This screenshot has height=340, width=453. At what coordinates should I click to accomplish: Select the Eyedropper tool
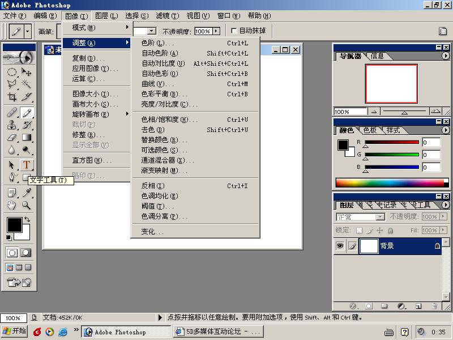[26, 193]
